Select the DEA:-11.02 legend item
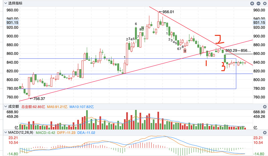 point(86,133)
